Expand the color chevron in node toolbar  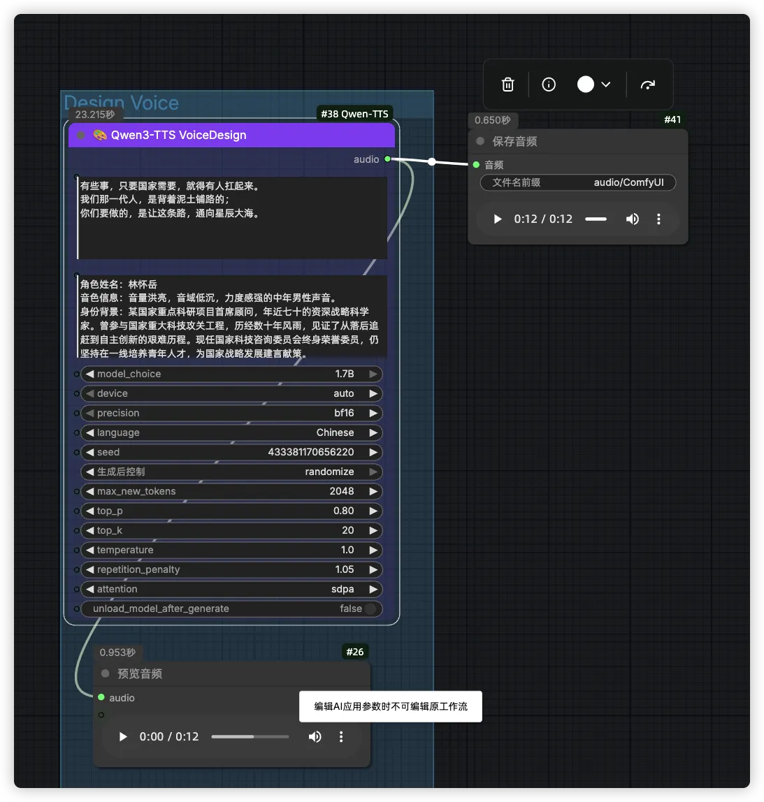pyautogui.click(x=606, y=85)
